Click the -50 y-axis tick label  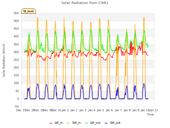[x=16, y=107]
